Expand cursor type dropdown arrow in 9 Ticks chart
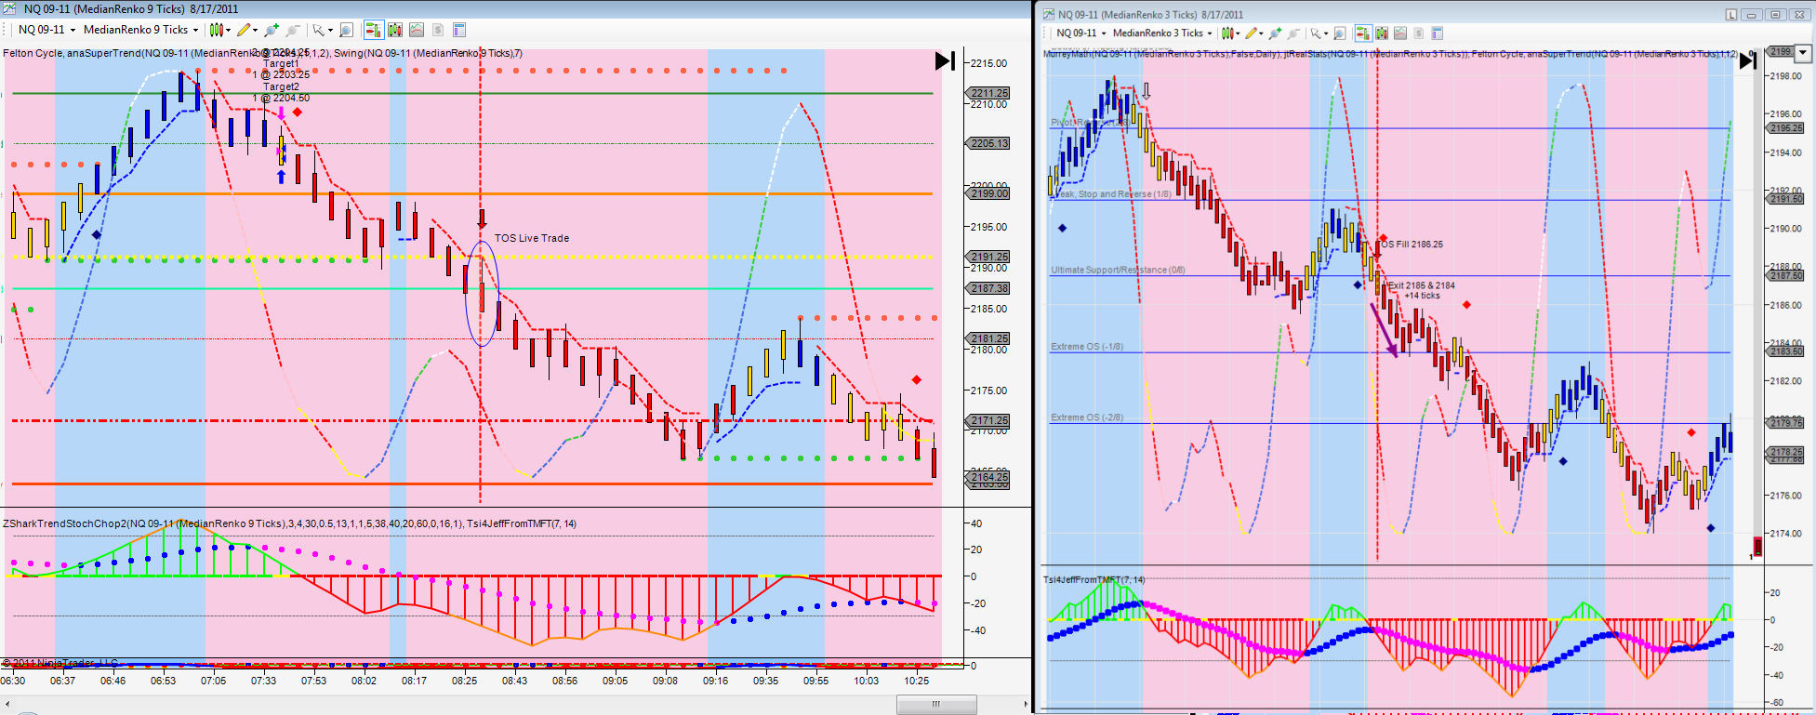The height and width of the screenshot is (715, 1816). pos(330,31)
